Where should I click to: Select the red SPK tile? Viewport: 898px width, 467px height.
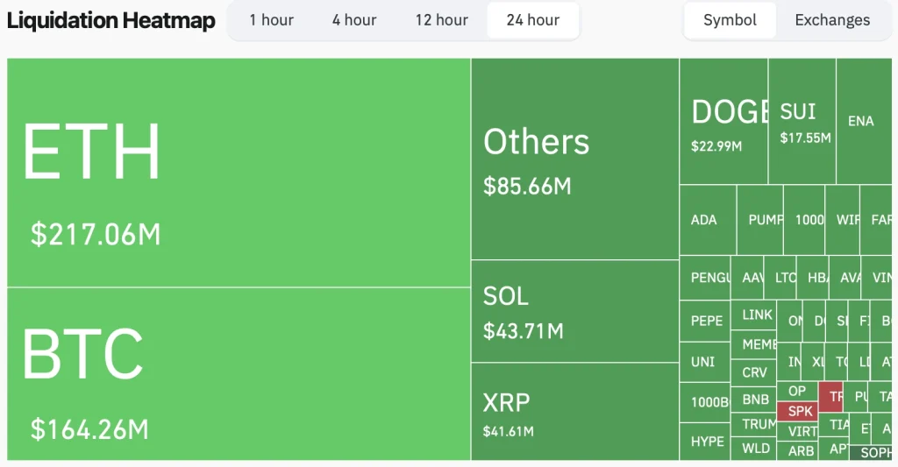(x=800, y=411)
